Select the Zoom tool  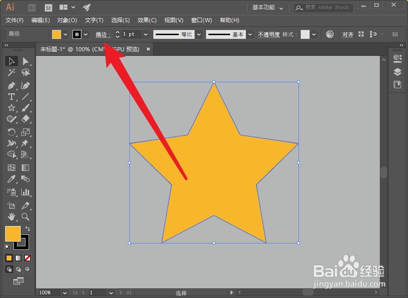tap(25, 217)
